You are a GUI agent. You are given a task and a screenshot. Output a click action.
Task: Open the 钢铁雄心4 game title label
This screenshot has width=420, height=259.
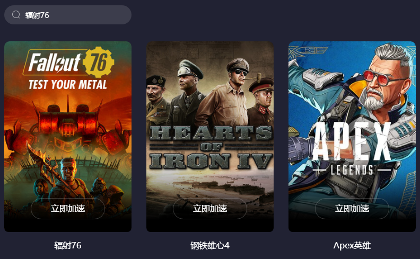(210, 245)
